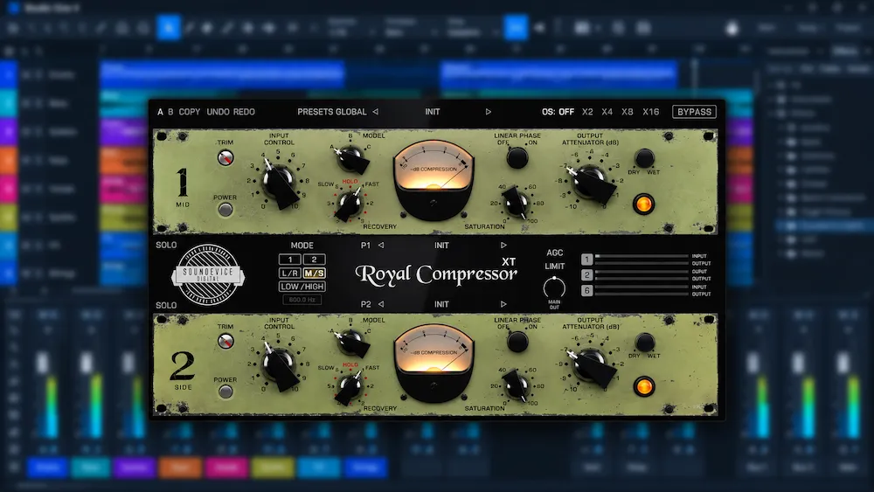874x492 pixels.
Task: Toggle unit 1 LINEAR PHASE switch
Action: (x=517, y=158)
